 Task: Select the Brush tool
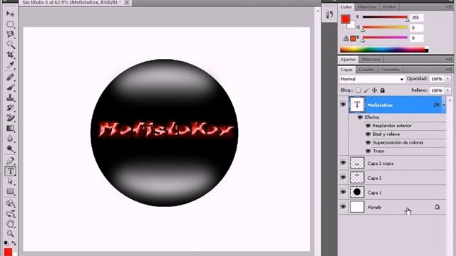[10, 87]
